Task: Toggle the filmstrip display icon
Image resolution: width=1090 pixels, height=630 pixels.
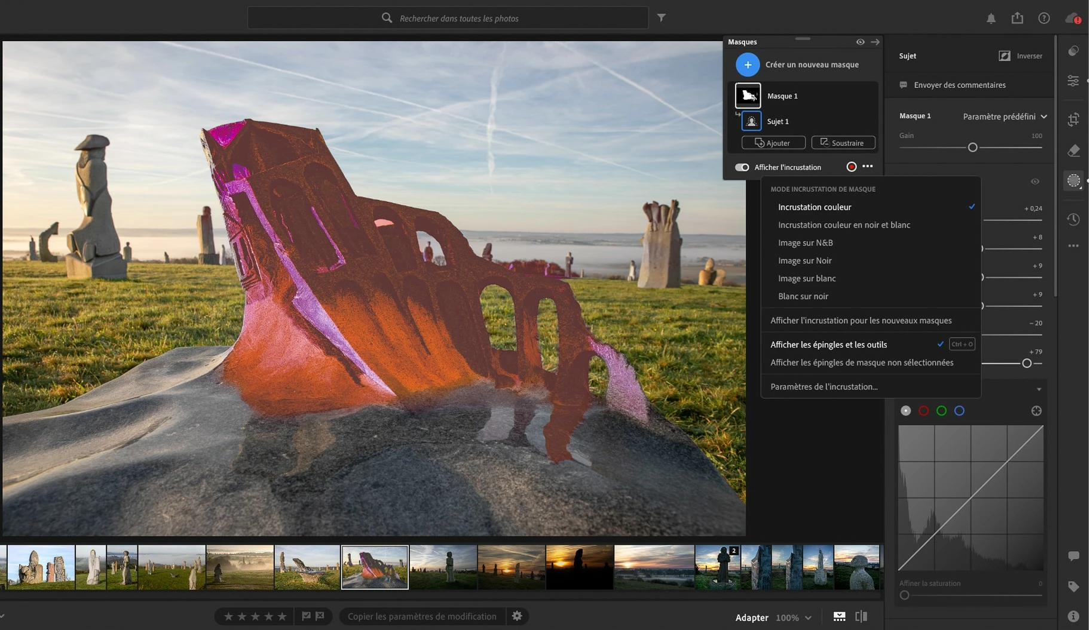Action: (x=840, y=617)
